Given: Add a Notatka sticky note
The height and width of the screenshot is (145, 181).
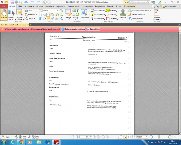Looking at the screenshot, I should [111, 11].
